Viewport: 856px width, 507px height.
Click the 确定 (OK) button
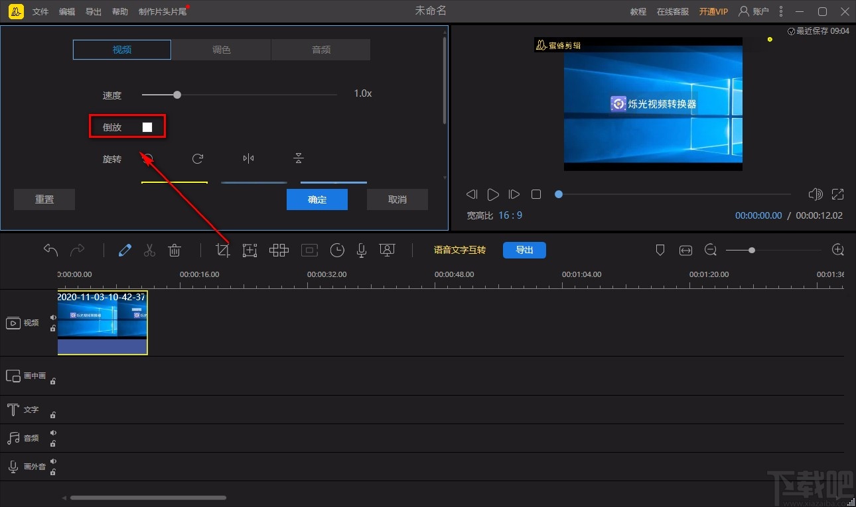[x=317, y=199]
